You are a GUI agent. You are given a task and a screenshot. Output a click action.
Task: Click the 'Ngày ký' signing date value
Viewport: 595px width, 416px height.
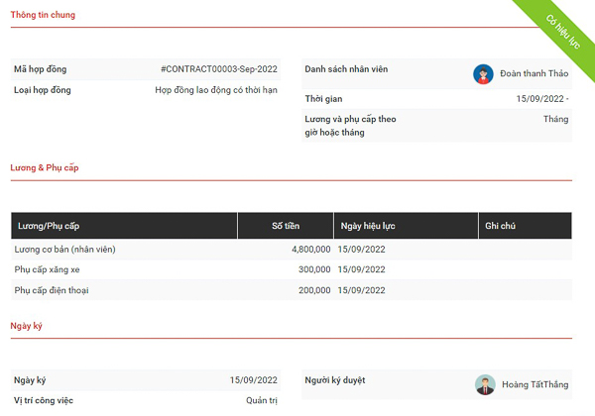click(x=253, y=380)
